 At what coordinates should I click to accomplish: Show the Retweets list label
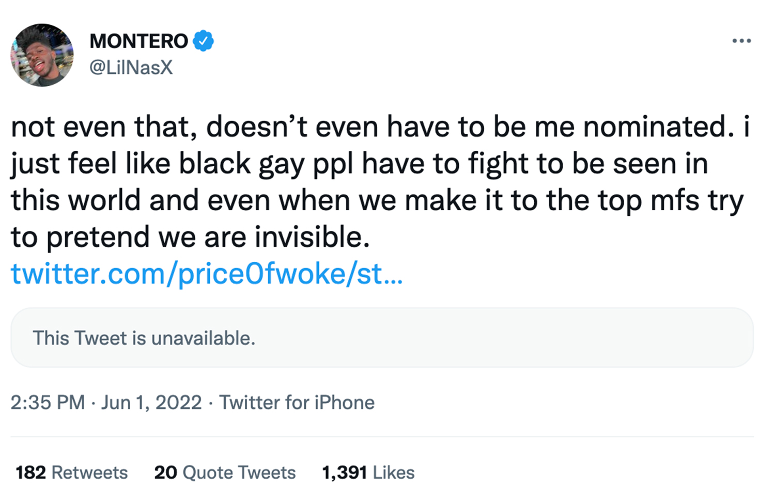[89, 473]
